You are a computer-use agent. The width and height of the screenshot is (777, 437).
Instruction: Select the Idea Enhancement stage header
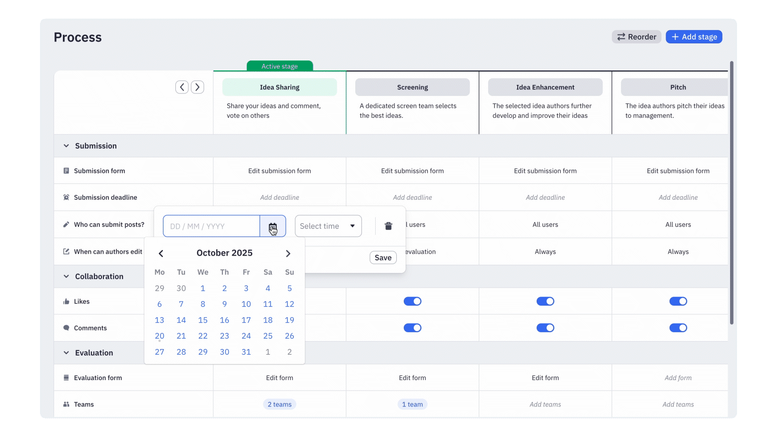coord(545,87)
